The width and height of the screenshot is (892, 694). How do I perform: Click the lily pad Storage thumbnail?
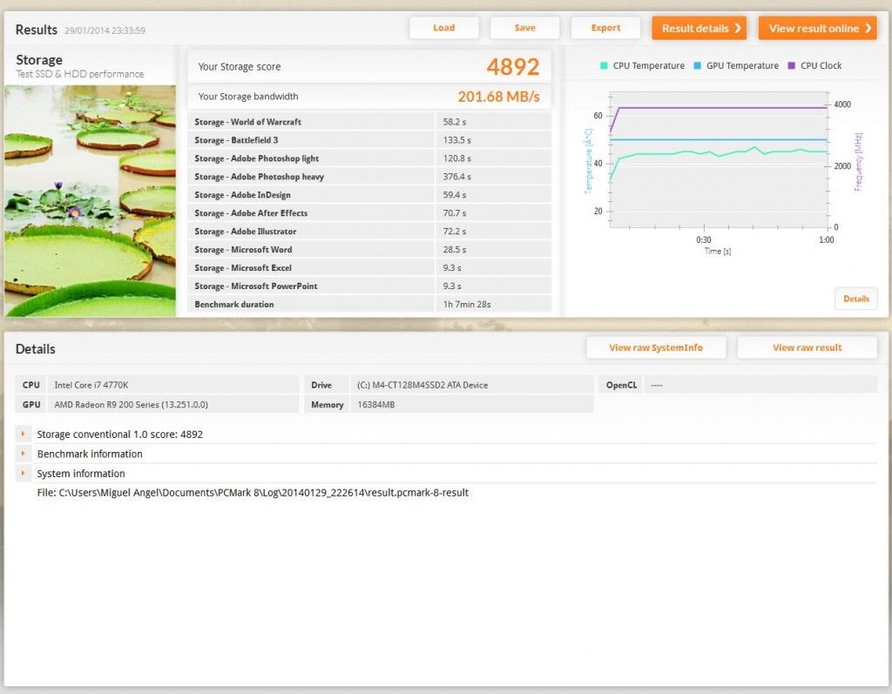(91, 201)
